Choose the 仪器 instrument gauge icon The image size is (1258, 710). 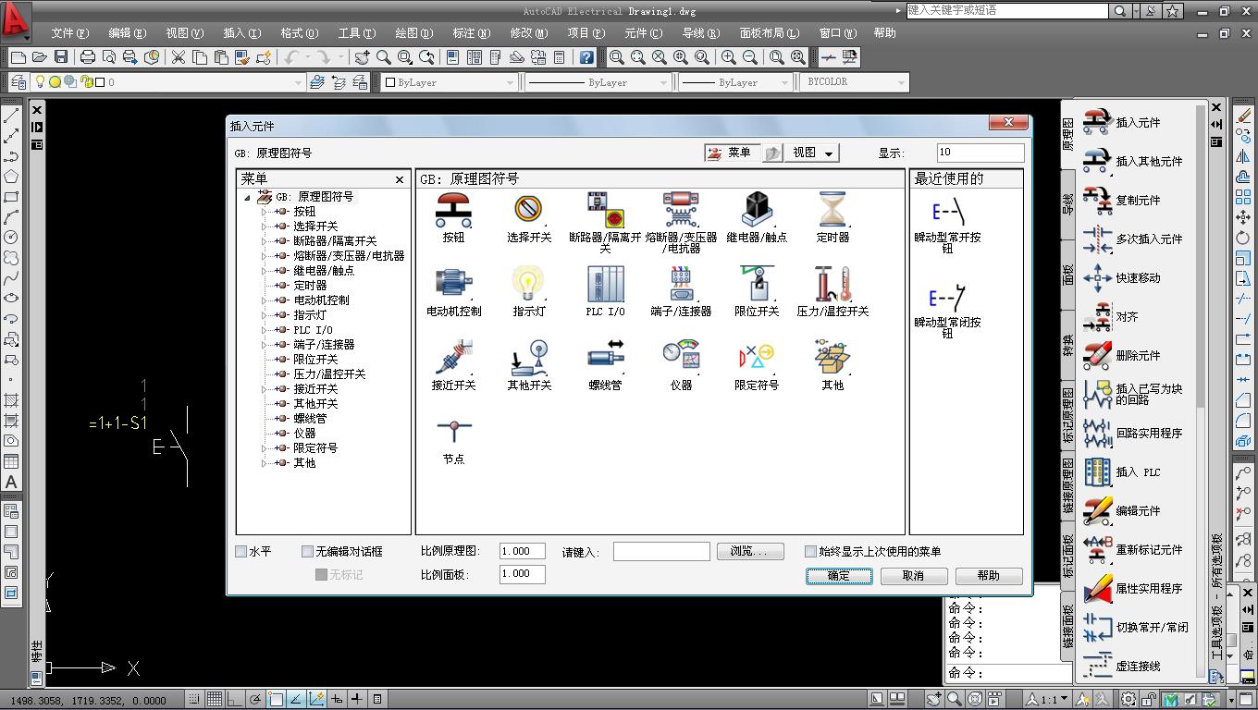681,359
